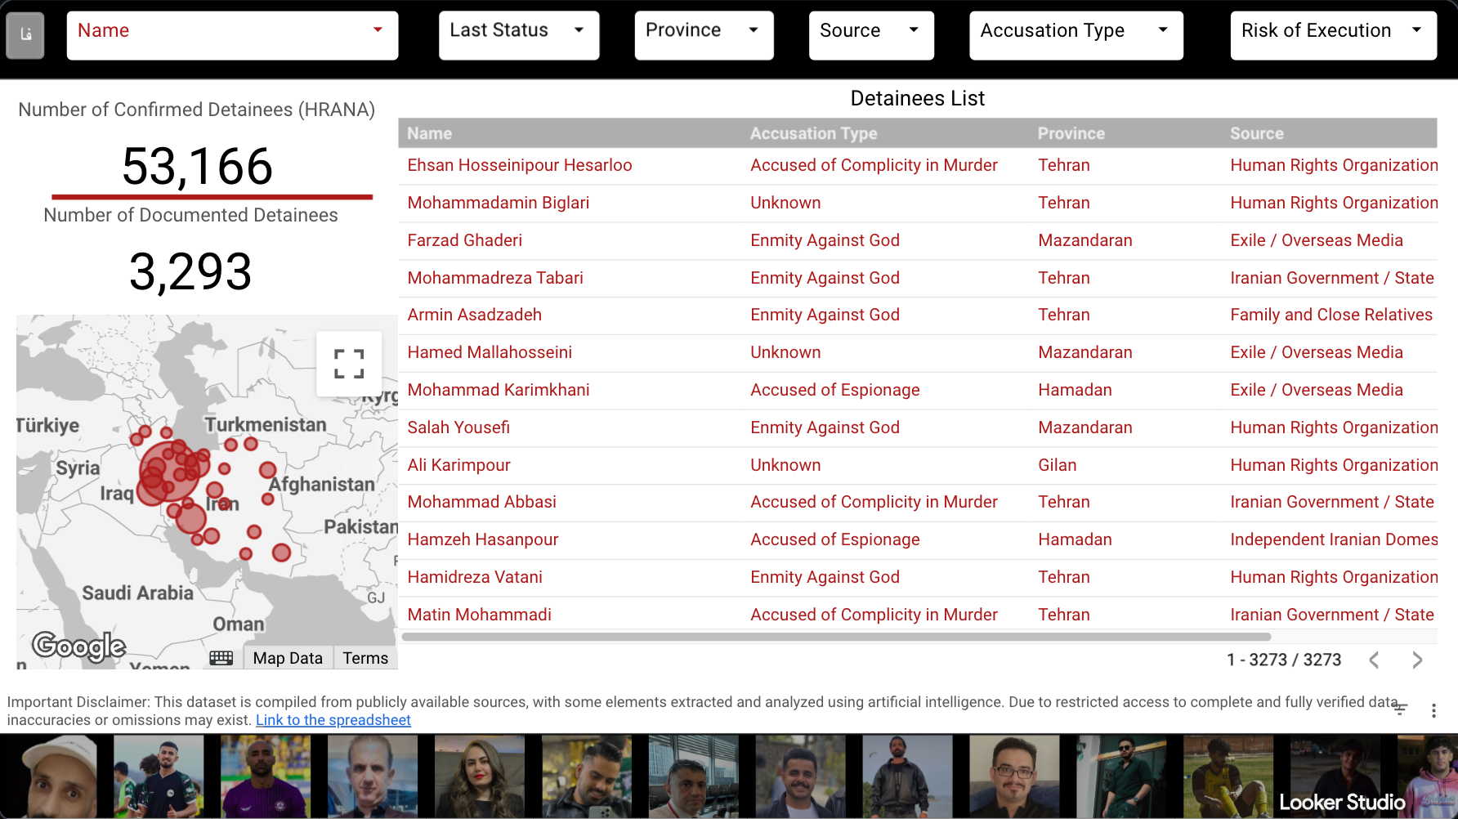Open map keyboard shortcuts icon

click(221, 658)
